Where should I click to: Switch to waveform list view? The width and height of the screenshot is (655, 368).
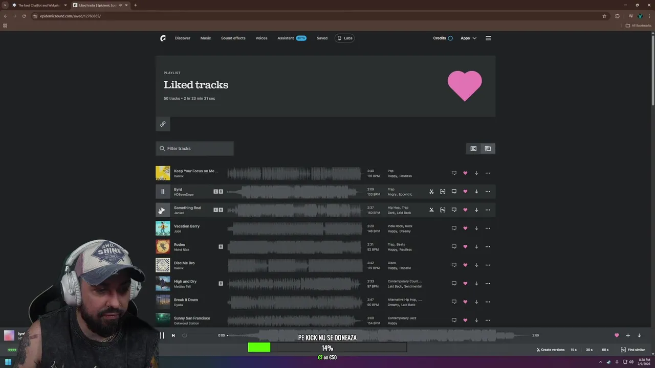pos(488,149)
